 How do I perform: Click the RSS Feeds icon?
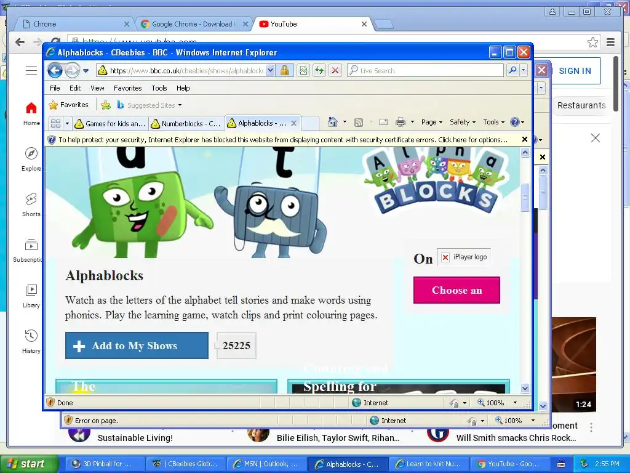(x=359, y=123)
